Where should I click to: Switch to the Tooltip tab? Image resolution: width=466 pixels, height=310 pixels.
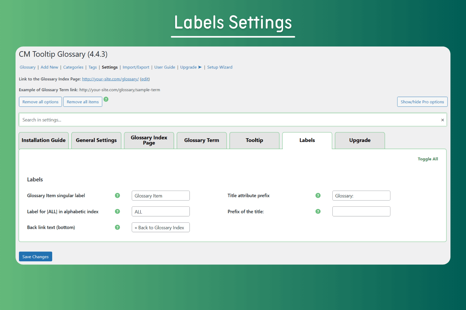(254, 140)
